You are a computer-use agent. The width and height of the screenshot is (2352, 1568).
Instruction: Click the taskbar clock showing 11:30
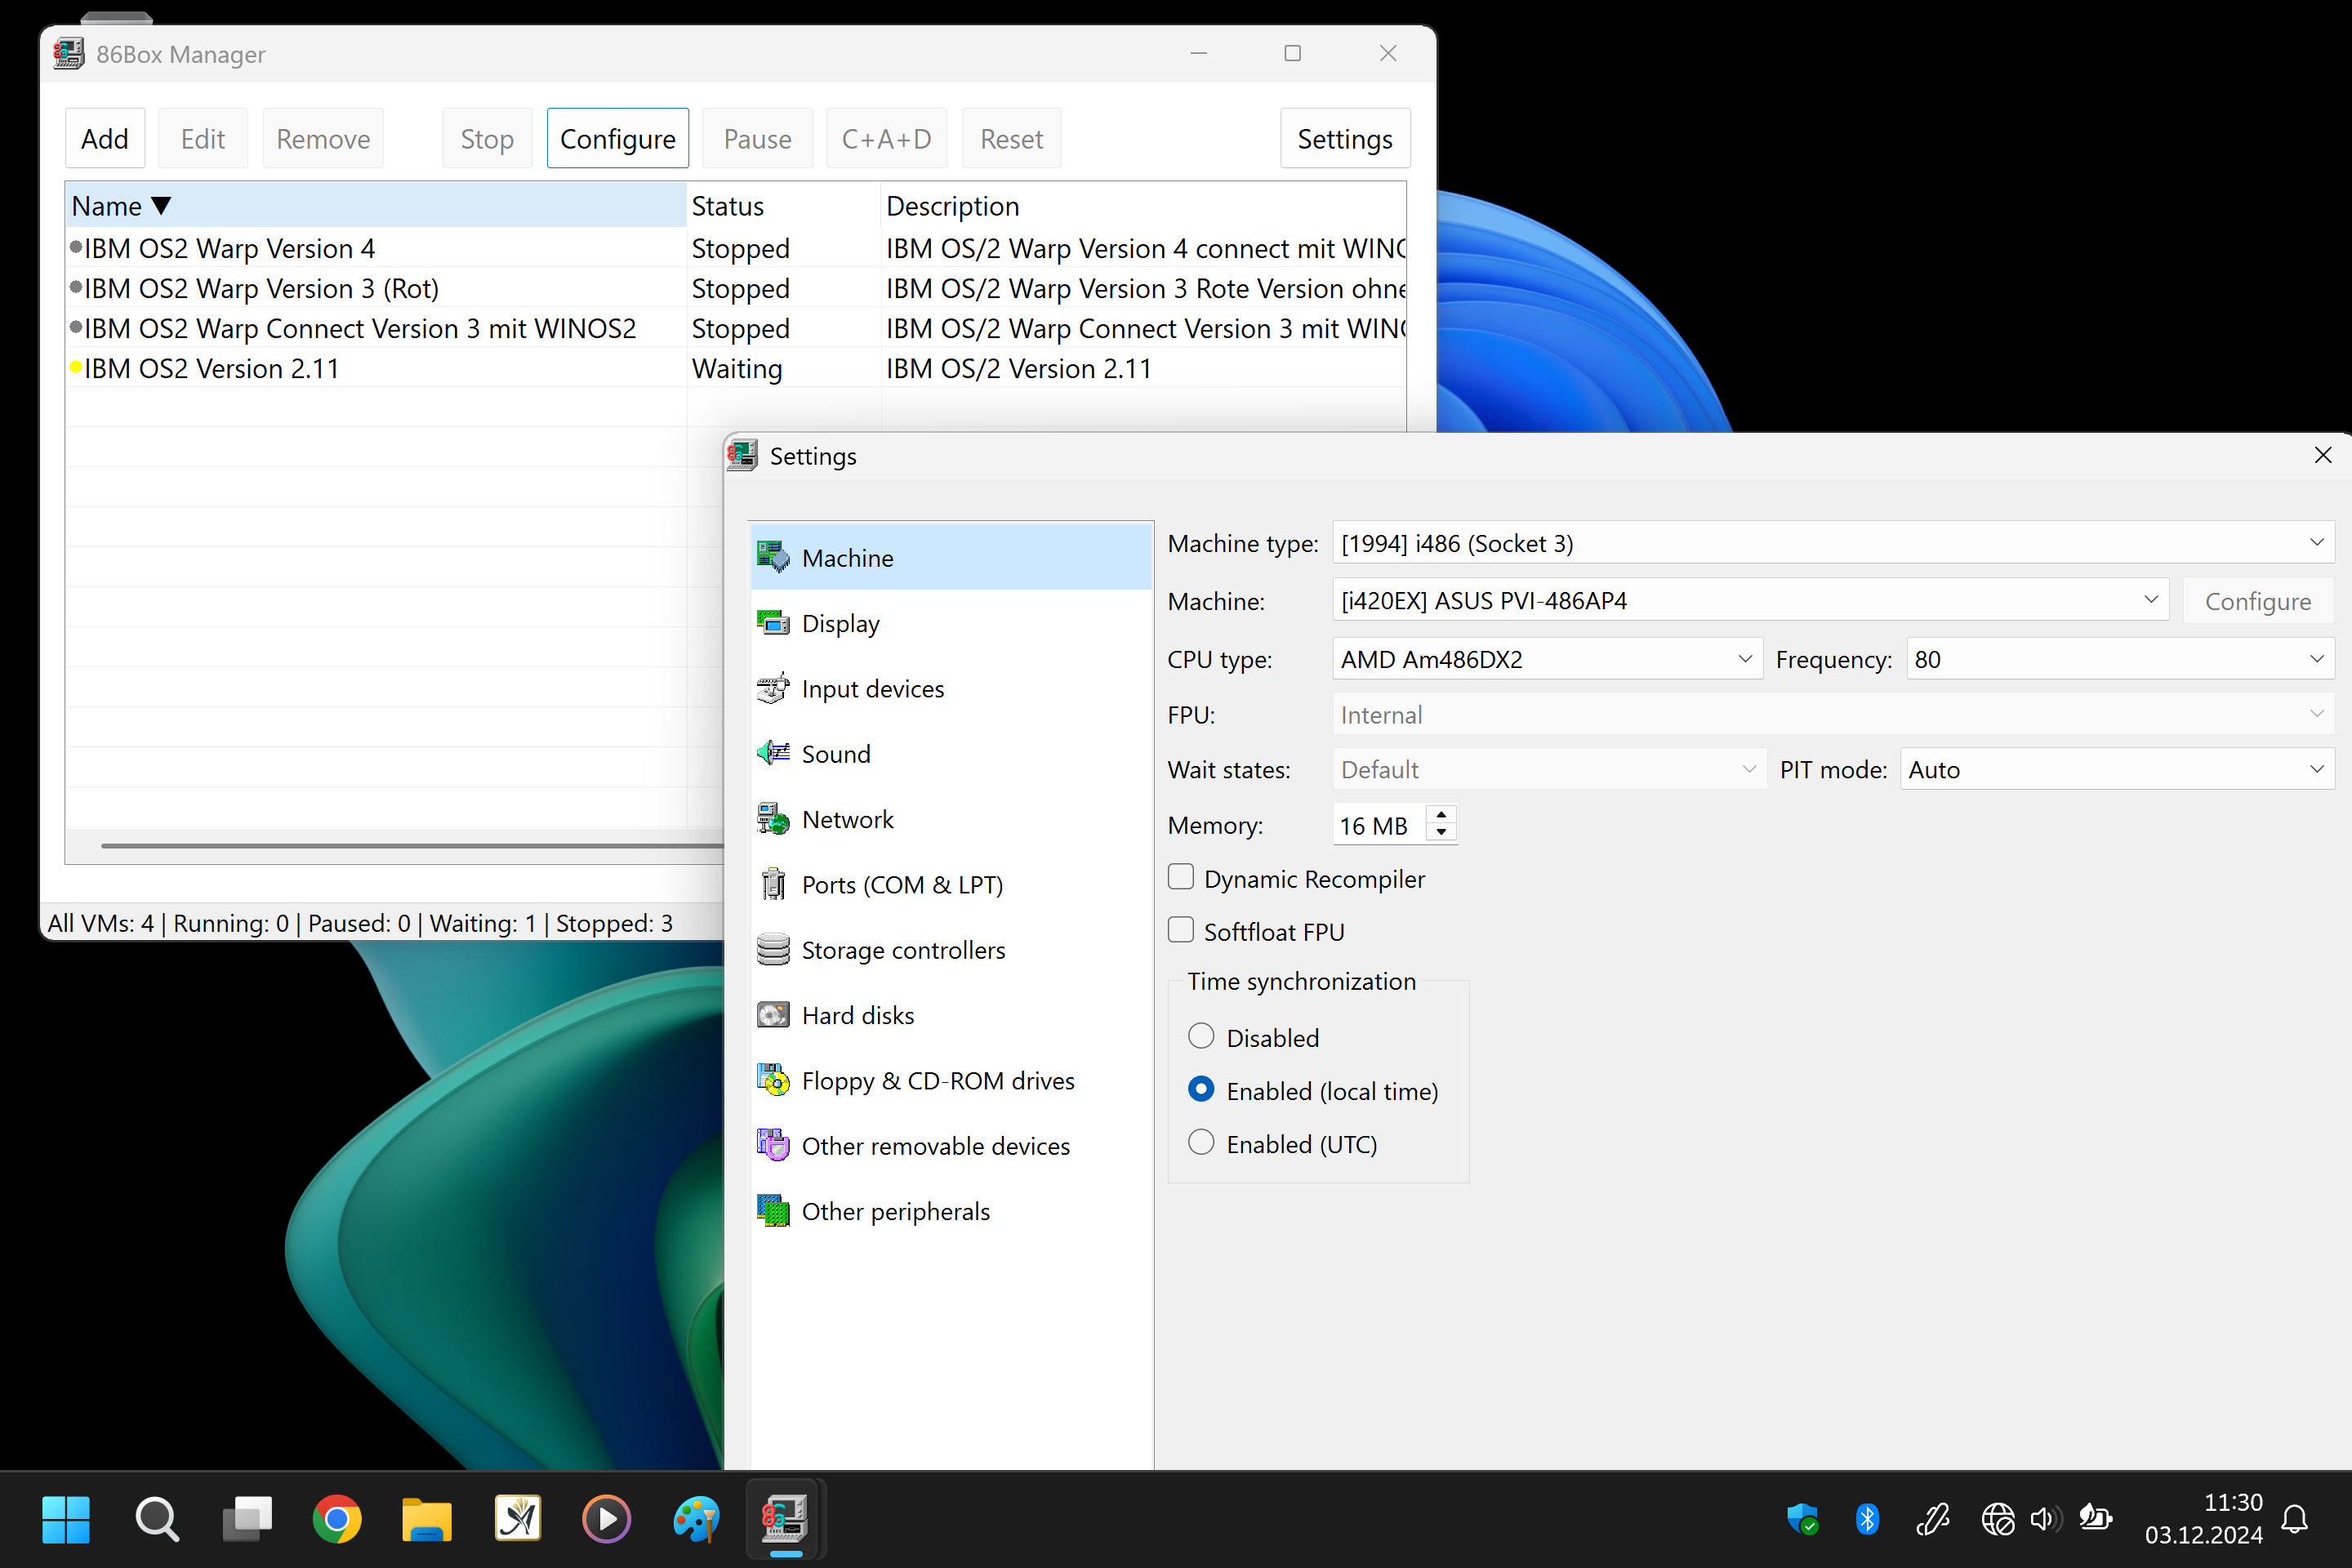coord(2203,1518)
